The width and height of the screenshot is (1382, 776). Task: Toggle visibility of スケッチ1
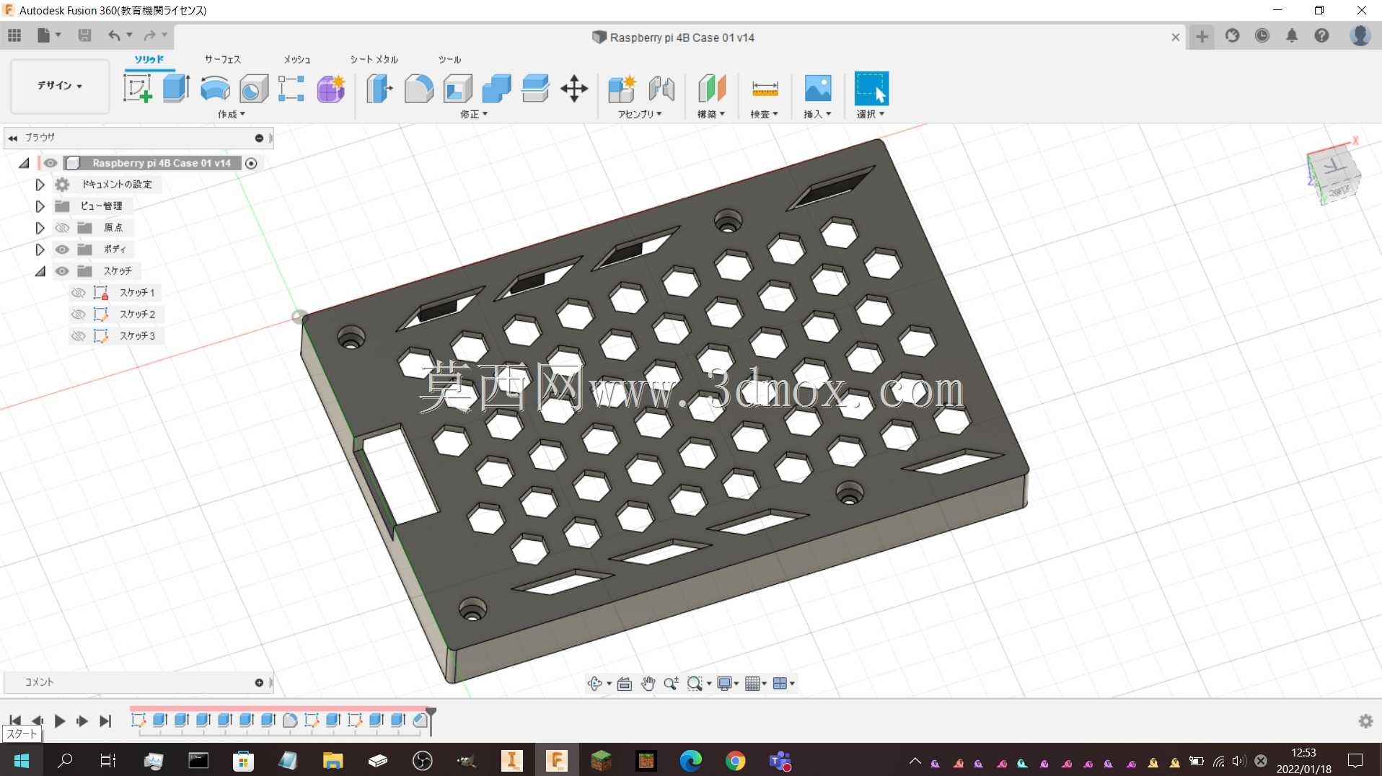[79, 293]
